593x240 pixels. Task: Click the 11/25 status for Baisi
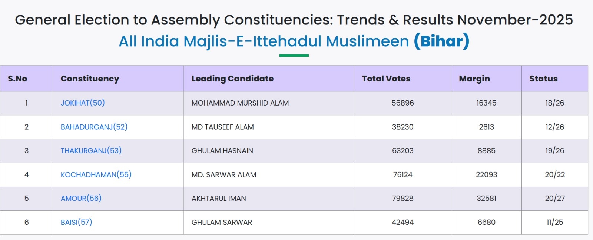[x=554, y=222]
